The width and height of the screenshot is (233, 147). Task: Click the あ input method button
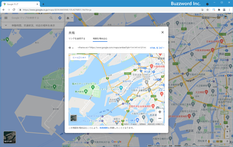tap(68, 18)
